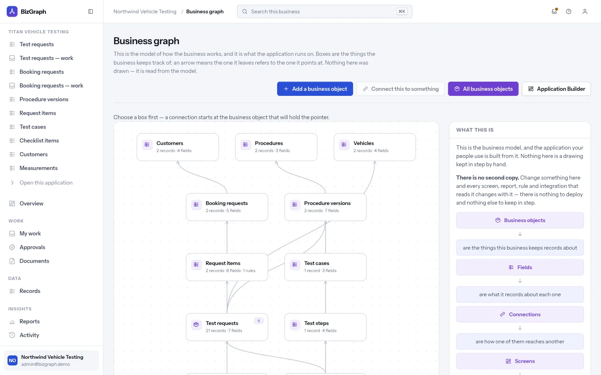
Task: Click Connect this to something button
Action: [401, 89]
